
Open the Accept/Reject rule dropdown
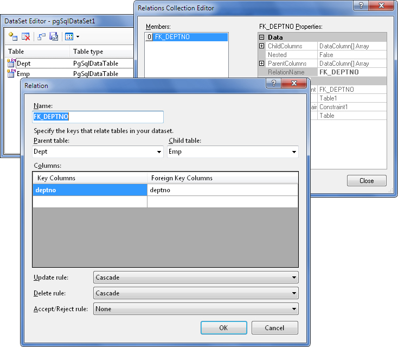coord(294,309)
